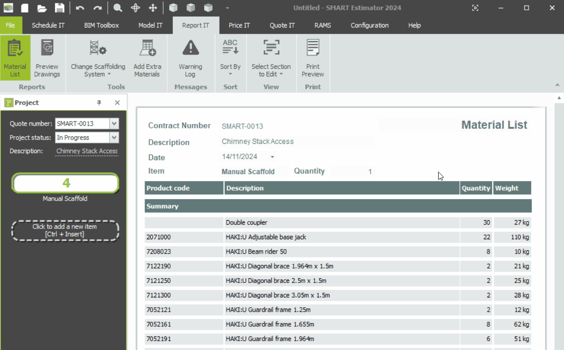Click the Quantity column header
Screen dimensions: 564x350
click(476, 188)
